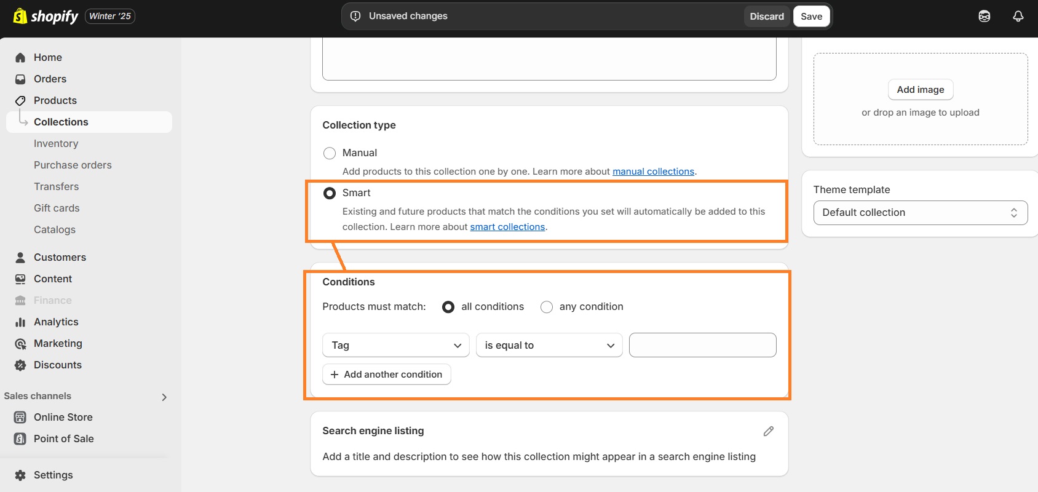Open the is equal to operator dropdown

pos(549,345)
